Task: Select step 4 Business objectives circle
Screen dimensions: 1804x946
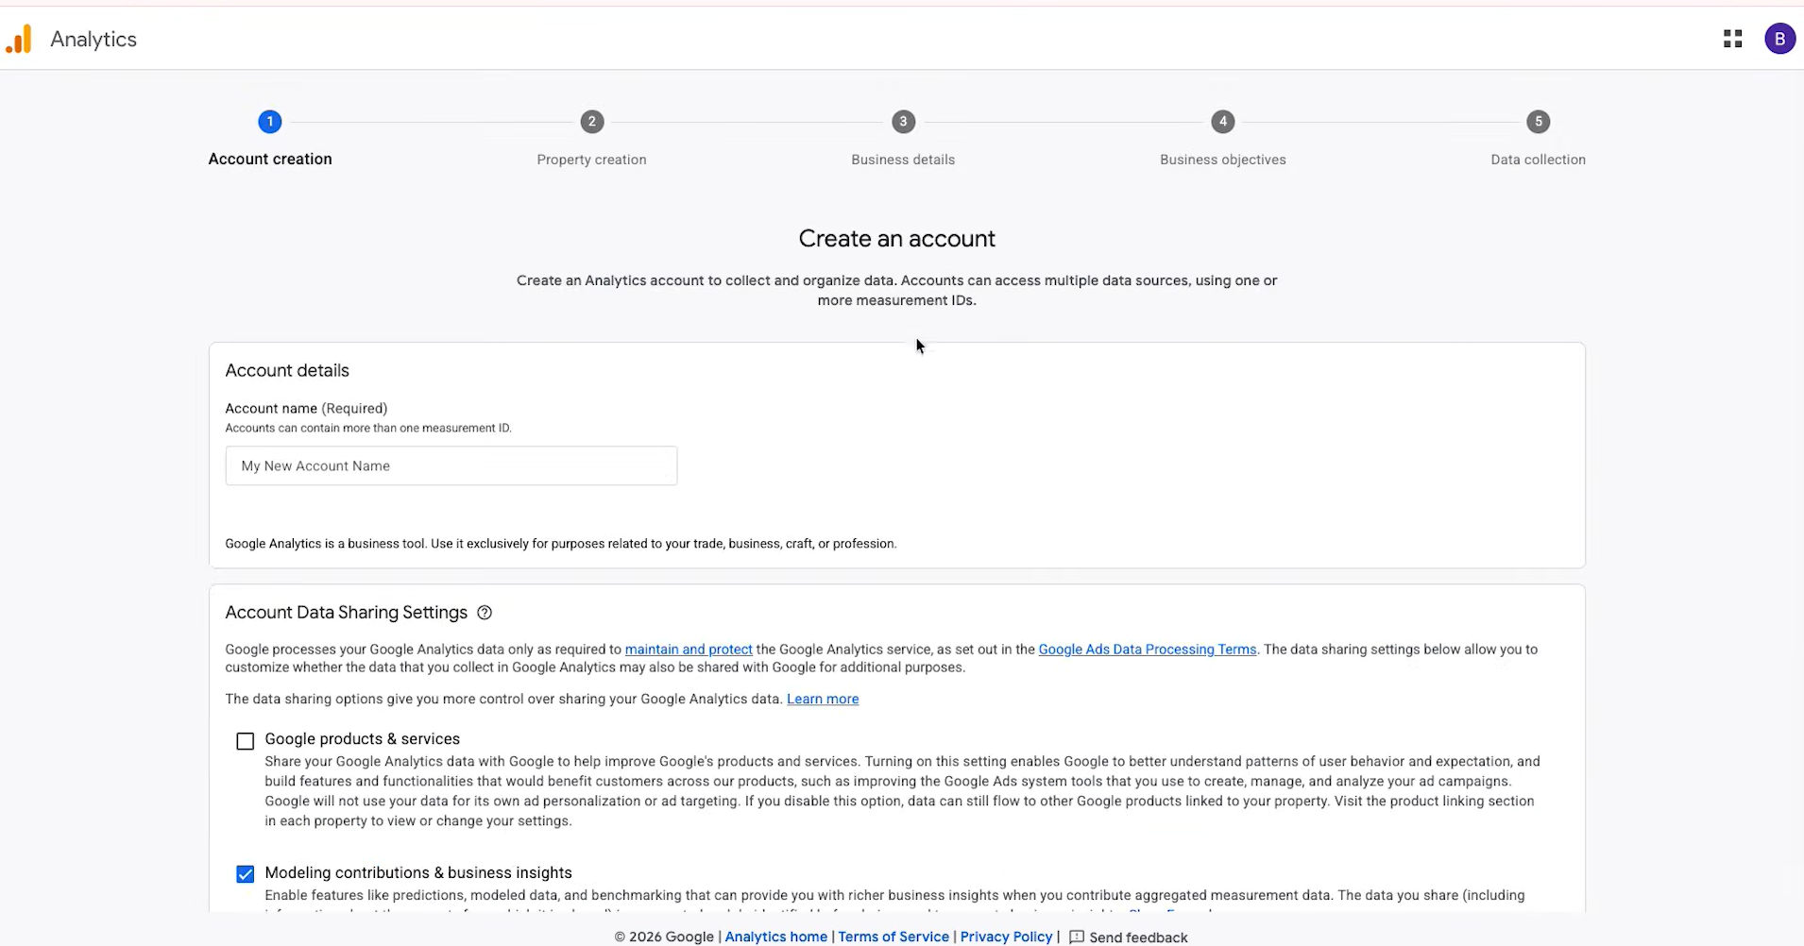Action: point(1223,122)
